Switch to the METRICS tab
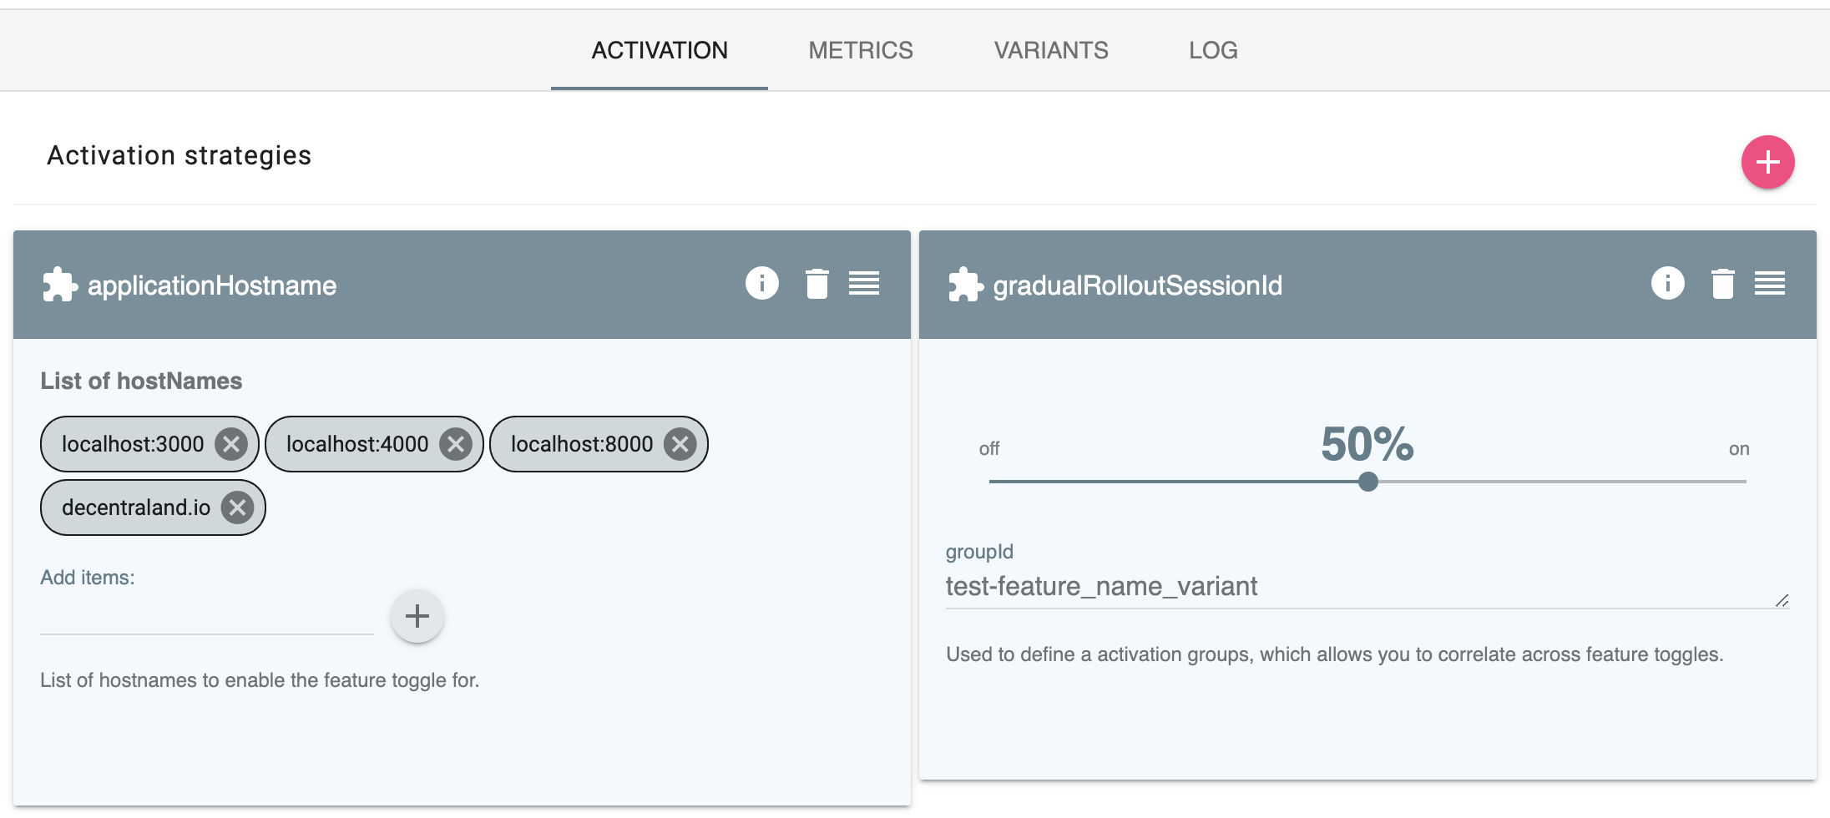Screen dimensions: 1830x818 click(x=860, y=50)
